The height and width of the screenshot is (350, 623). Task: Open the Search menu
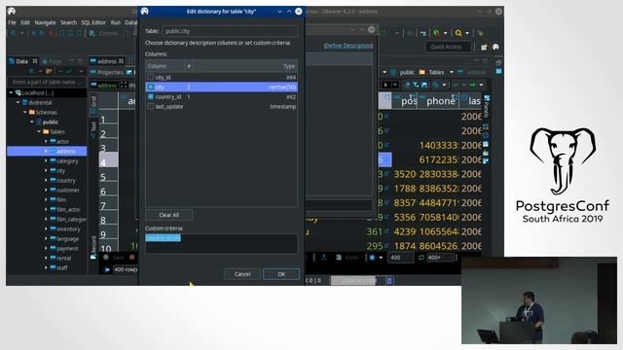pos(68,22)
